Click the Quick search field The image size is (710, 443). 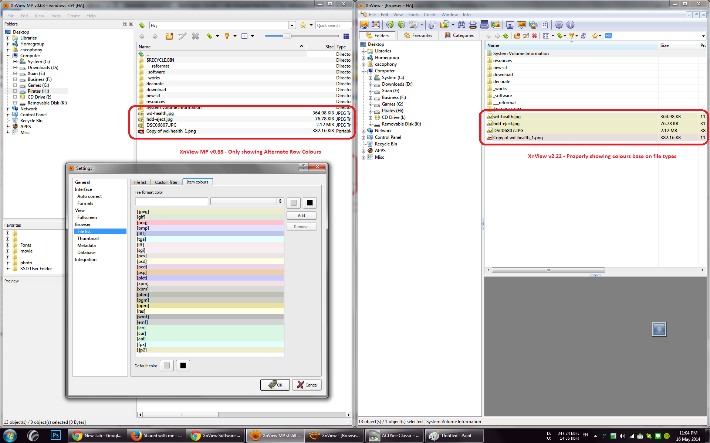click(x=333, y=25)
